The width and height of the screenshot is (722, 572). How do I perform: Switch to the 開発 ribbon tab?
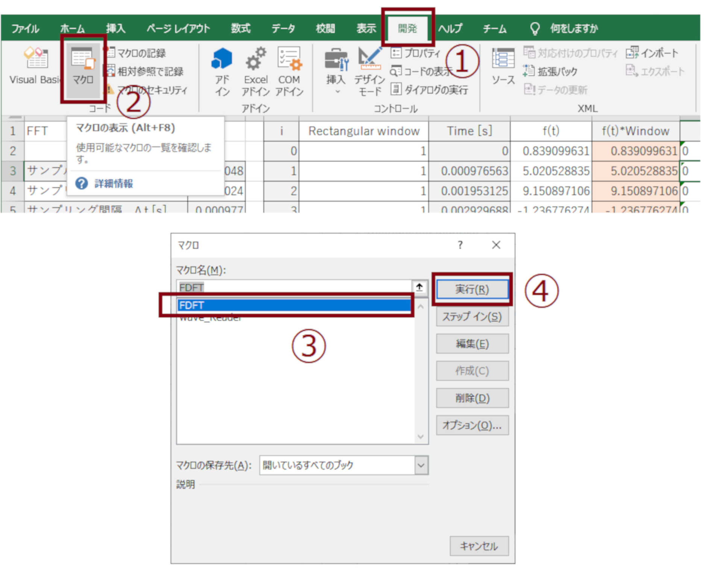click(408, 28)
